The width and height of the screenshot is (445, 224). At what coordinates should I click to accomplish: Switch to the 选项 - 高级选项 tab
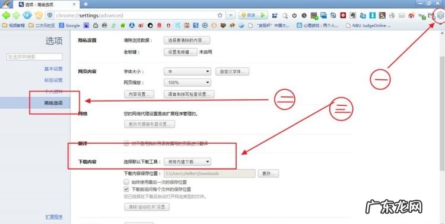[46, 5]
